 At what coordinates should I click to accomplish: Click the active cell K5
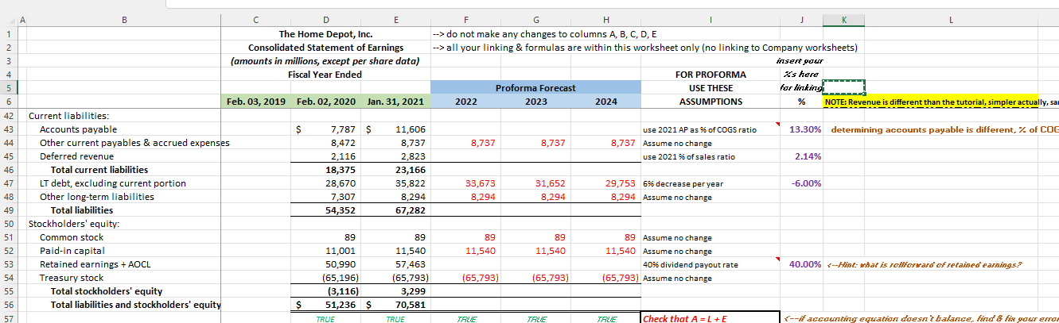[x=843, y=87]
